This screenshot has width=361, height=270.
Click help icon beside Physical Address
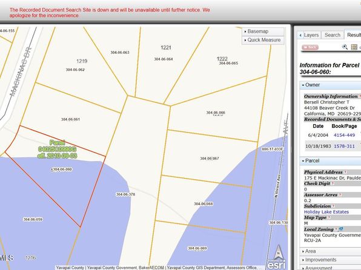coord(345,172)
